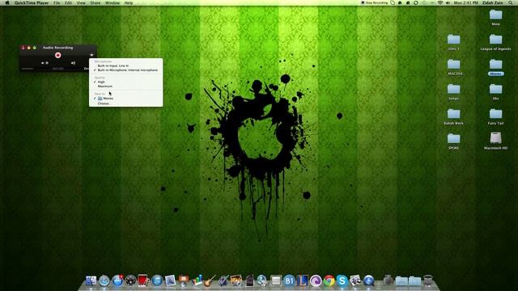This screenshot has width=518, height=291.
Task: Open the Trash in the dock
Action: [x=428, y=280]
